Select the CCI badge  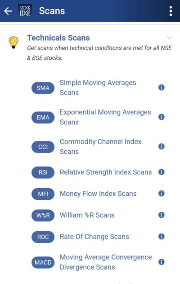43,147
